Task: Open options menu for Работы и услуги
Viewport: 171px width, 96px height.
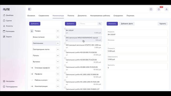Action: 58,80
